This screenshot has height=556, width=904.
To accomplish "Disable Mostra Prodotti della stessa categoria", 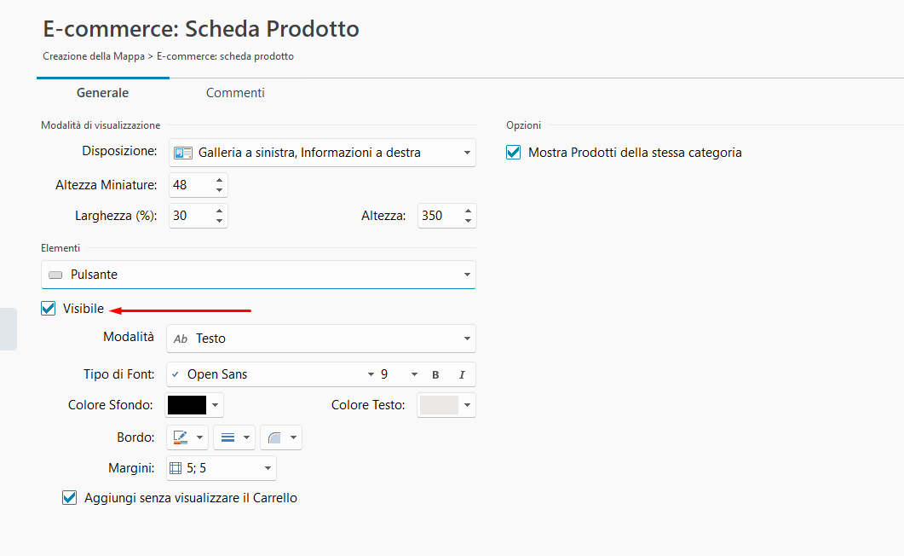I will click(x=513, y=153).
